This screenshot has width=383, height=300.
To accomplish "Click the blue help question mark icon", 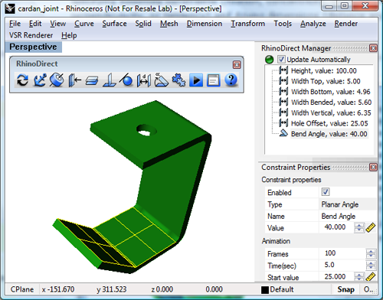I will pos(231,80).
